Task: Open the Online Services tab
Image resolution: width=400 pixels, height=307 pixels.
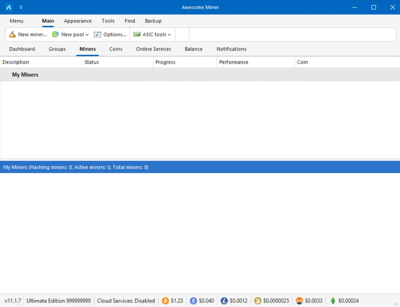Action: tap(153, 49)
